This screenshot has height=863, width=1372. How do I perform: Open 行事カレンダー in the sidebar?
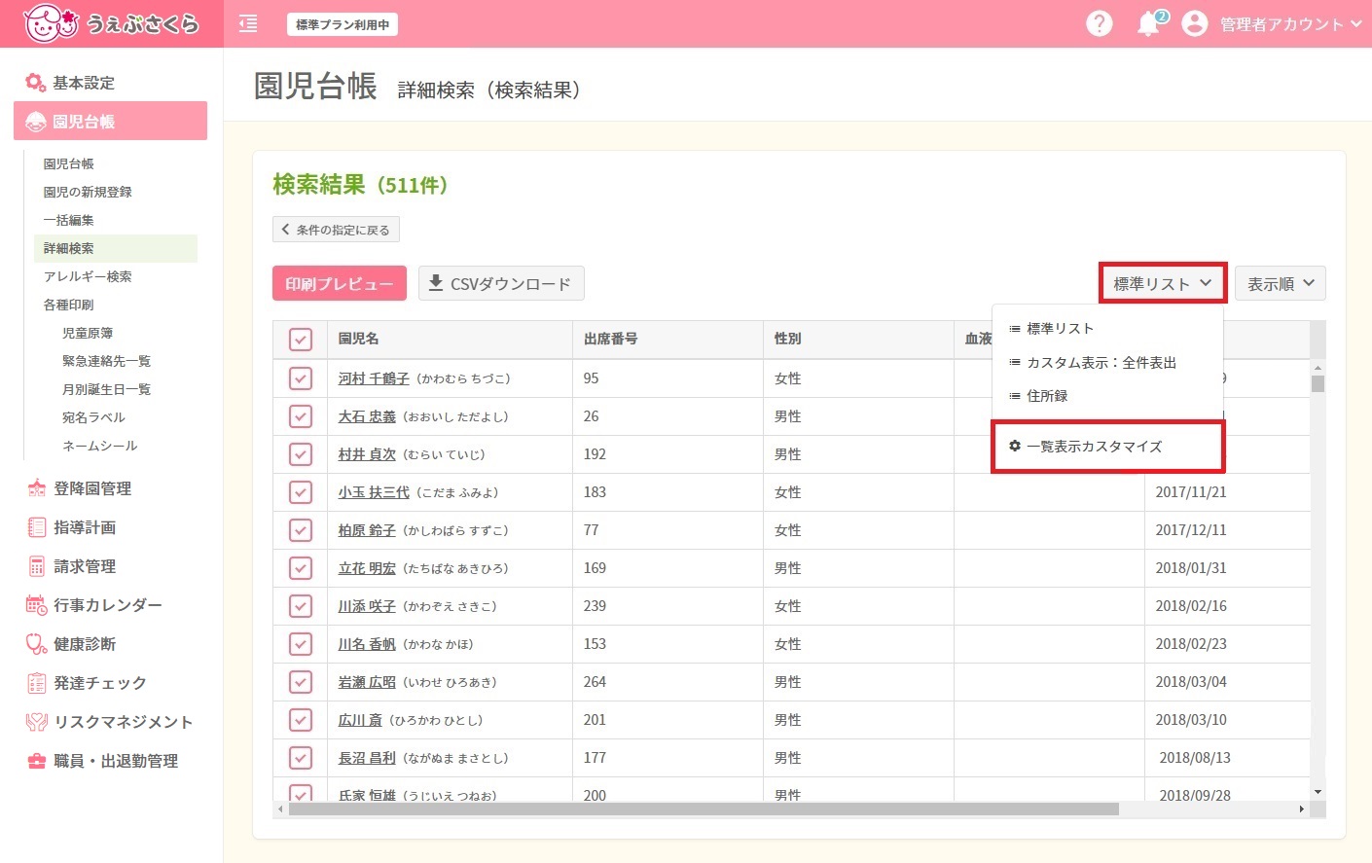[x=94, y=605]
